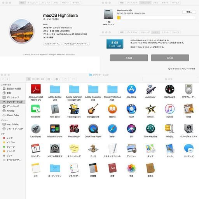Screen dimensions: 199x199
Task: Open Adobe Acrobat Reader DC
Action: [x=36, y=89]
